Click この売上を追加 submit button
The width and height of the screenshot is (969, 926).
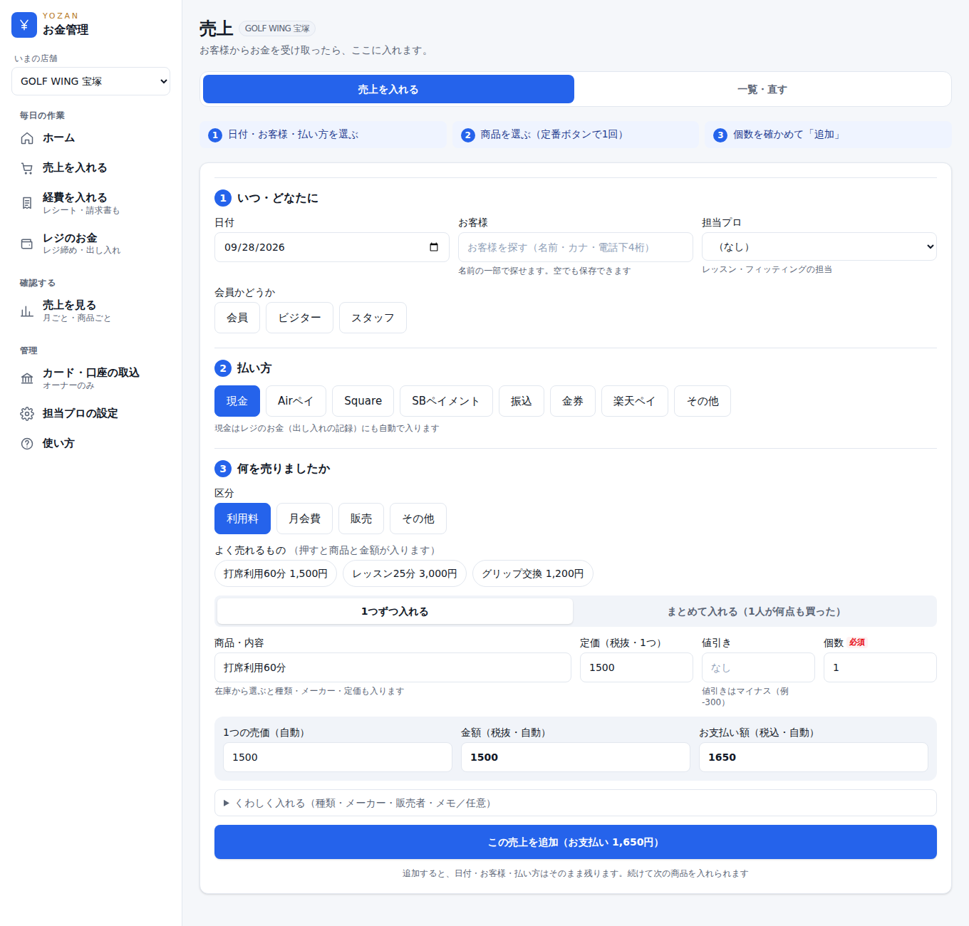click(576, 842)
